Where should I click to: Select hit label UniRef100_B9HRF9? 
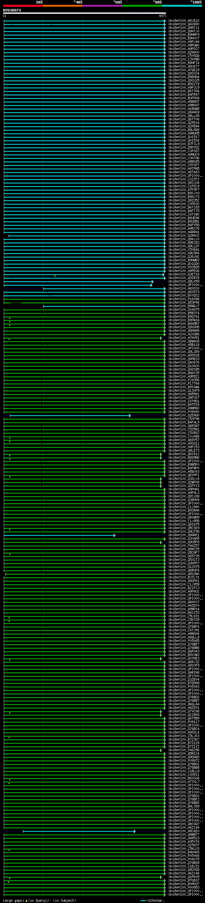184,35
